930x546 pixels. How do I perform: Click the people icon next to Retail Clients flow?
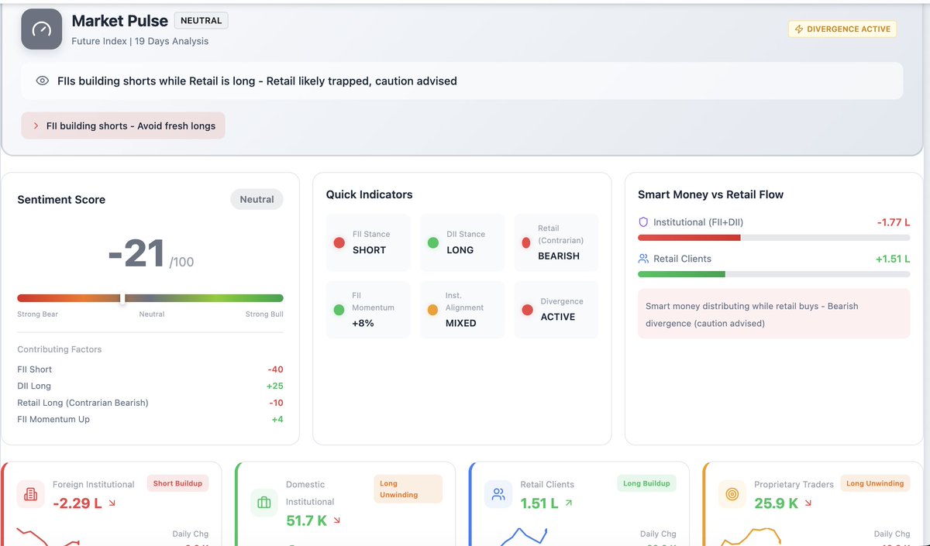point(643,259)
